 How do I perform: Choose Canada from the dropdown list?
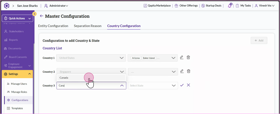pos(91,78)
